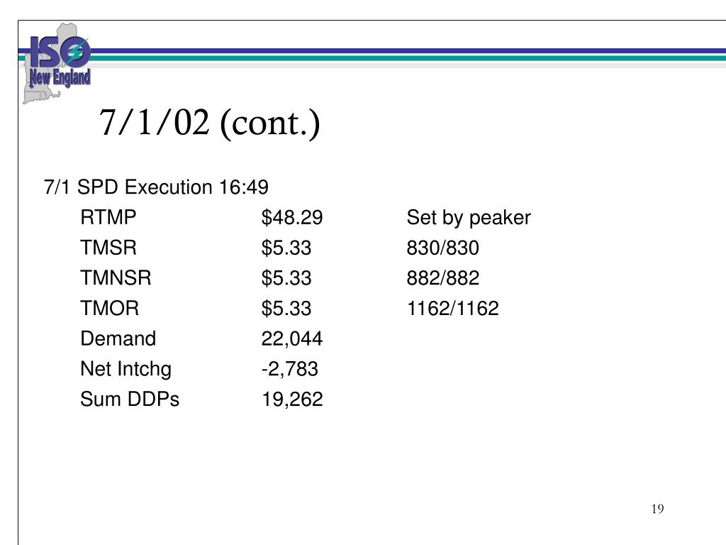Click the $48.29 RTMP value
The image size is (726, 545).
tap(291, 217)
